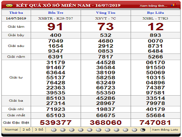Open Xem bảng tỉnh link
This screenshot has width=182, height=137.
(153, 6)
